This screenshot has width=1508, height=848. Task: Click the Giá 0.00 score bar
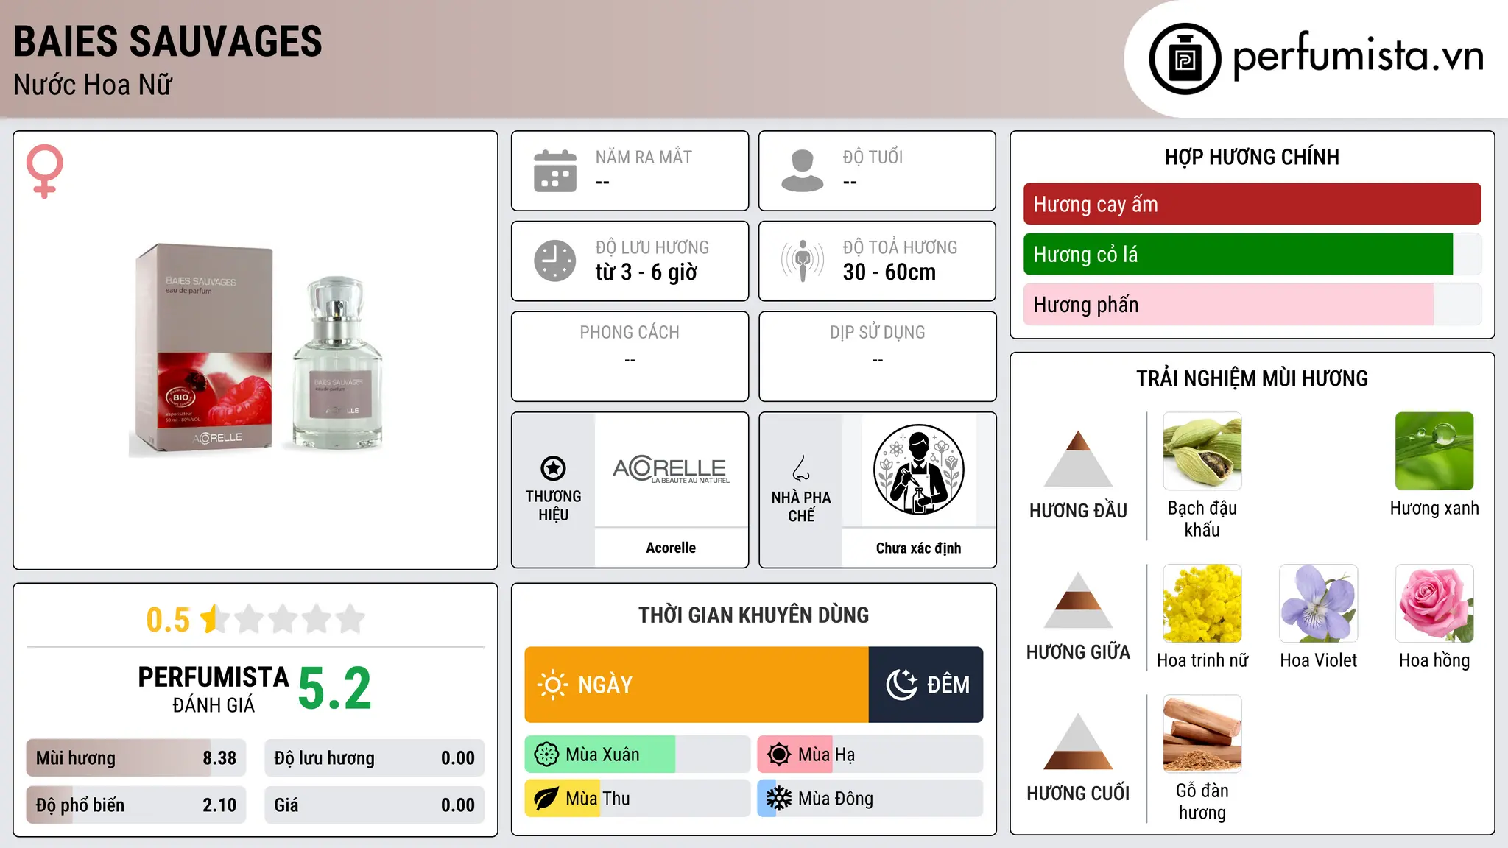[374, 805]
